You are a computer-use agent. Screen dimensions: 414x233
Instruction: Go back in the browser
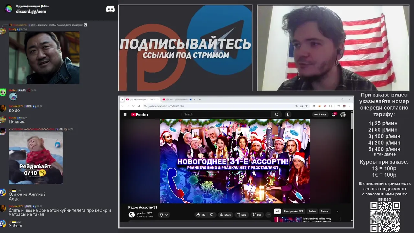(x=122, y=106)
